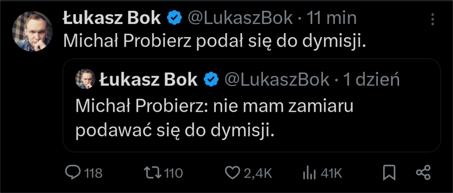453x193 pixels.
Task: Open the Łukasz Bok author name link
Action: click(x=111, y=18)
